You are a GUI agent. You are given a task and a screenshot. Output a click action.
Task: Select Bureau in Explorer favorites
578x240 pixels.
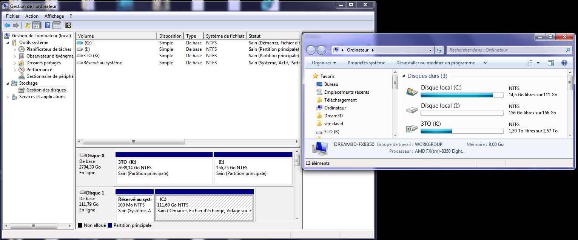click(x=331, y=84)
